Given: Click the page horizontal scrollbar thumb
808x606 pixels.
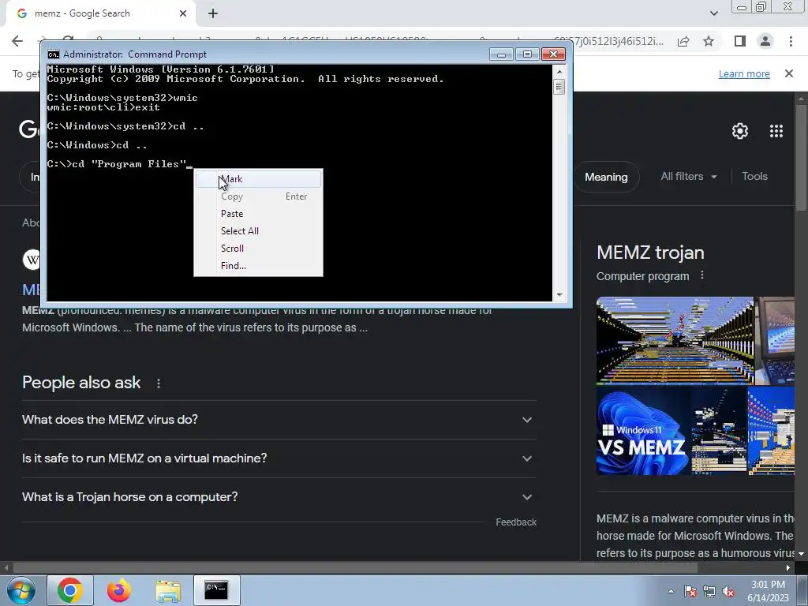Looking at the screenshot, I should coord(356,567).
